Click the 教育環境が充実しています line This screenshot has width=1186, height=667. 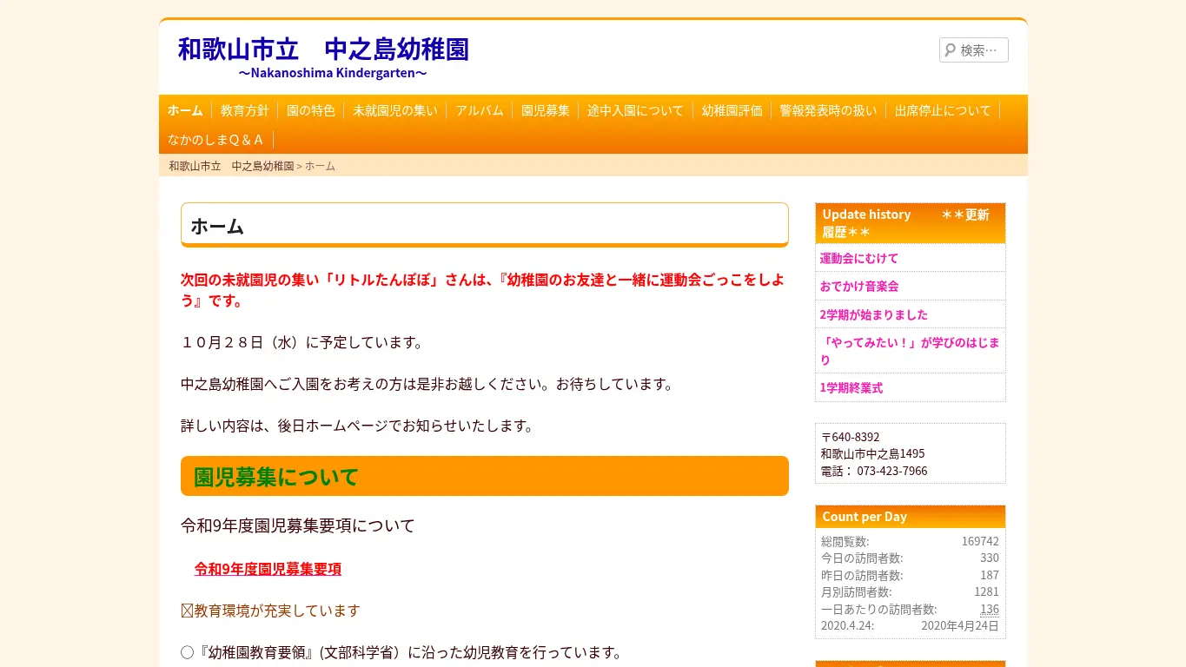click(270, 611)
